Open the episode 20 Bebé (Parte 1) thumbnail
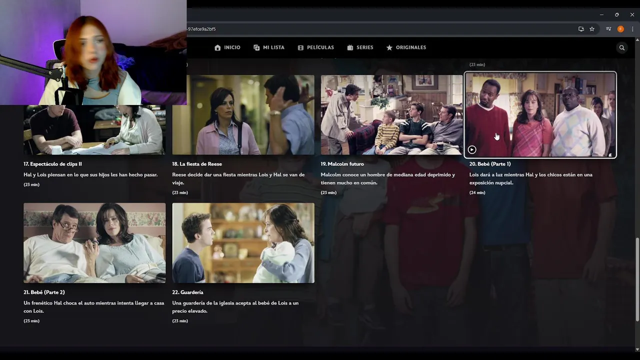 click(540, 115)
